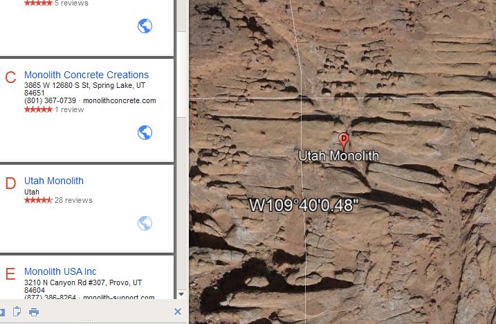The width and height of the screenshot is (496, 324).
Task: Open the Monolith Concrete Creations result
Action: (86, 75)
